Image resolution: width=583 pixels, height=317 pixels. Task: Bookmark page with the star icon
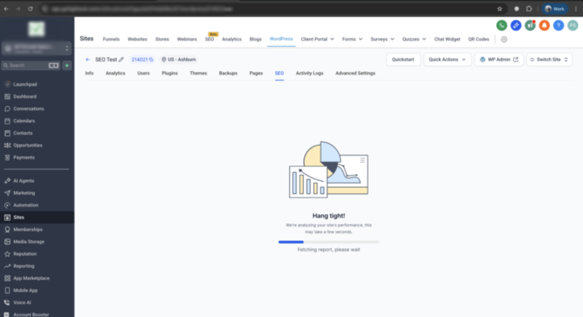(500, 9)
